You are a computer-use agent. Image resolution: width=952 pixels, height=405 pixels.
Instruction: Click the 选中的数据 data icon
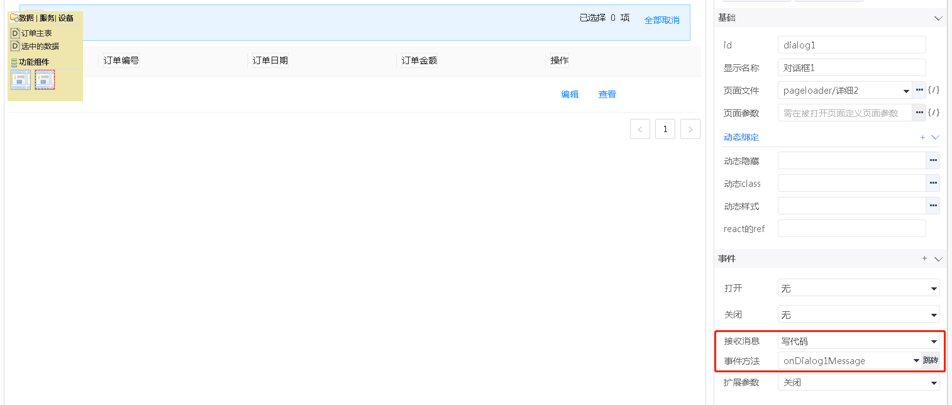15,46
